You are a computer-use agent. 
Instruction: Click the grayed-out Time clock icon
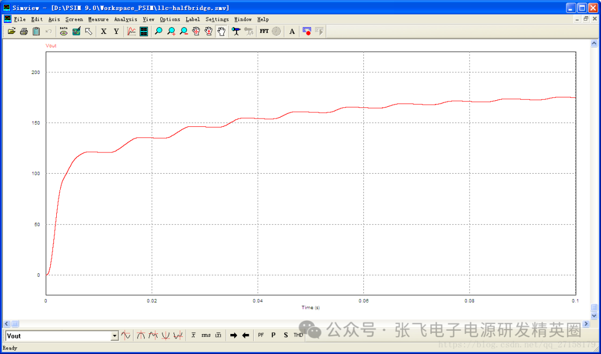point(277,32)
